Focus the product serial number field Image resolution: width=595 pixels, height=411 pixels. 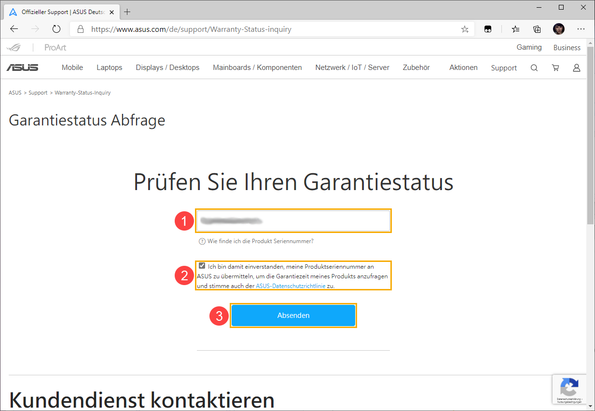293,221
